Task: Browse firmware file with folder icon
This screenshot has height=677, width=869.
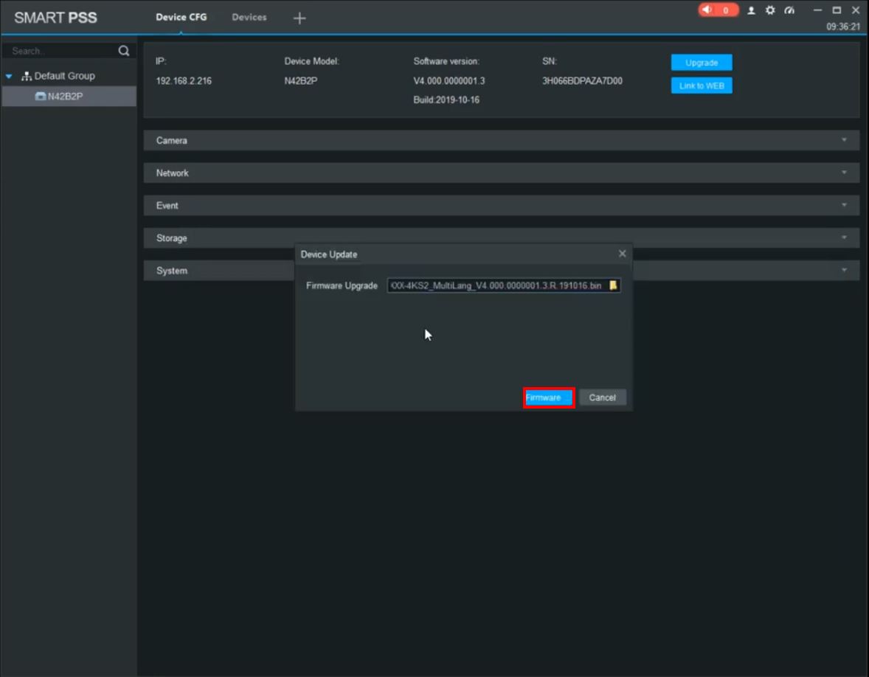Action: click(613, 285)
